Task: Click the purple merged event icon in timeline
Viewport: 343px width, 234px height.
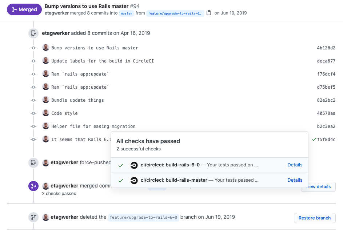Action: click(33, 186)
